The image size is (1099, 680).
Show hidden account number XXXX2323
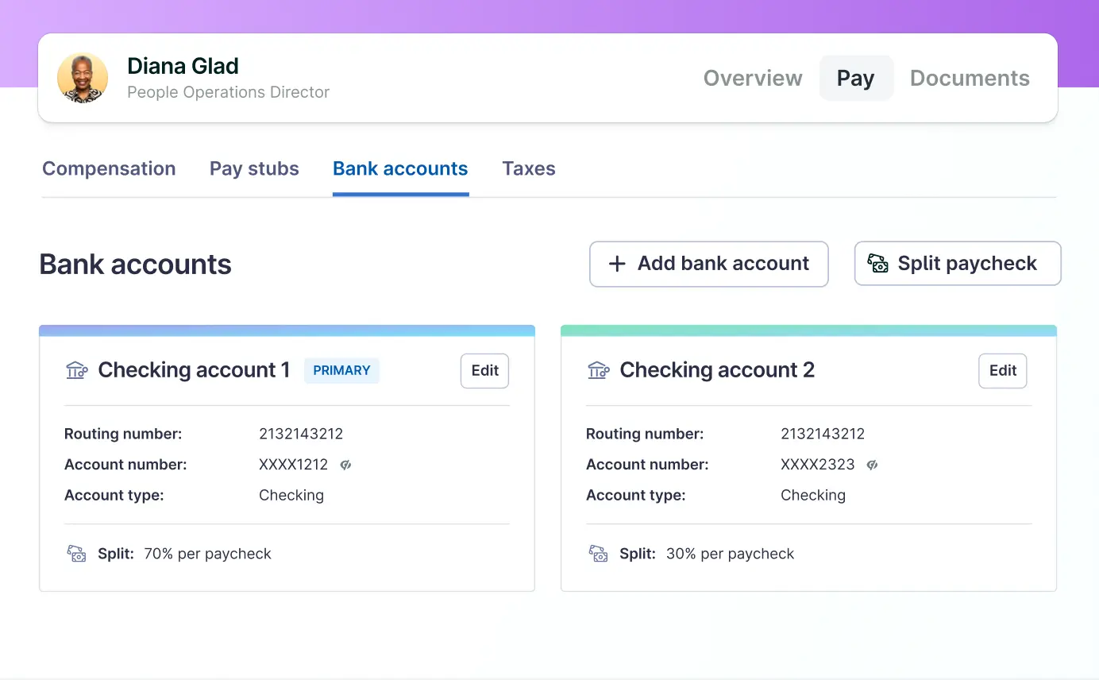tap(872, 465)
